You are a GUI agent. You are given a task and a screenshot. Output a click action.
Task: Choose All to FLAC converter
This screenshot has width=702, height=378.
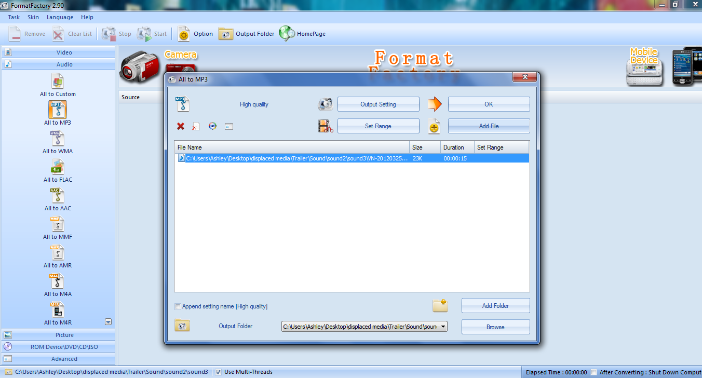[x=58, y=171]
